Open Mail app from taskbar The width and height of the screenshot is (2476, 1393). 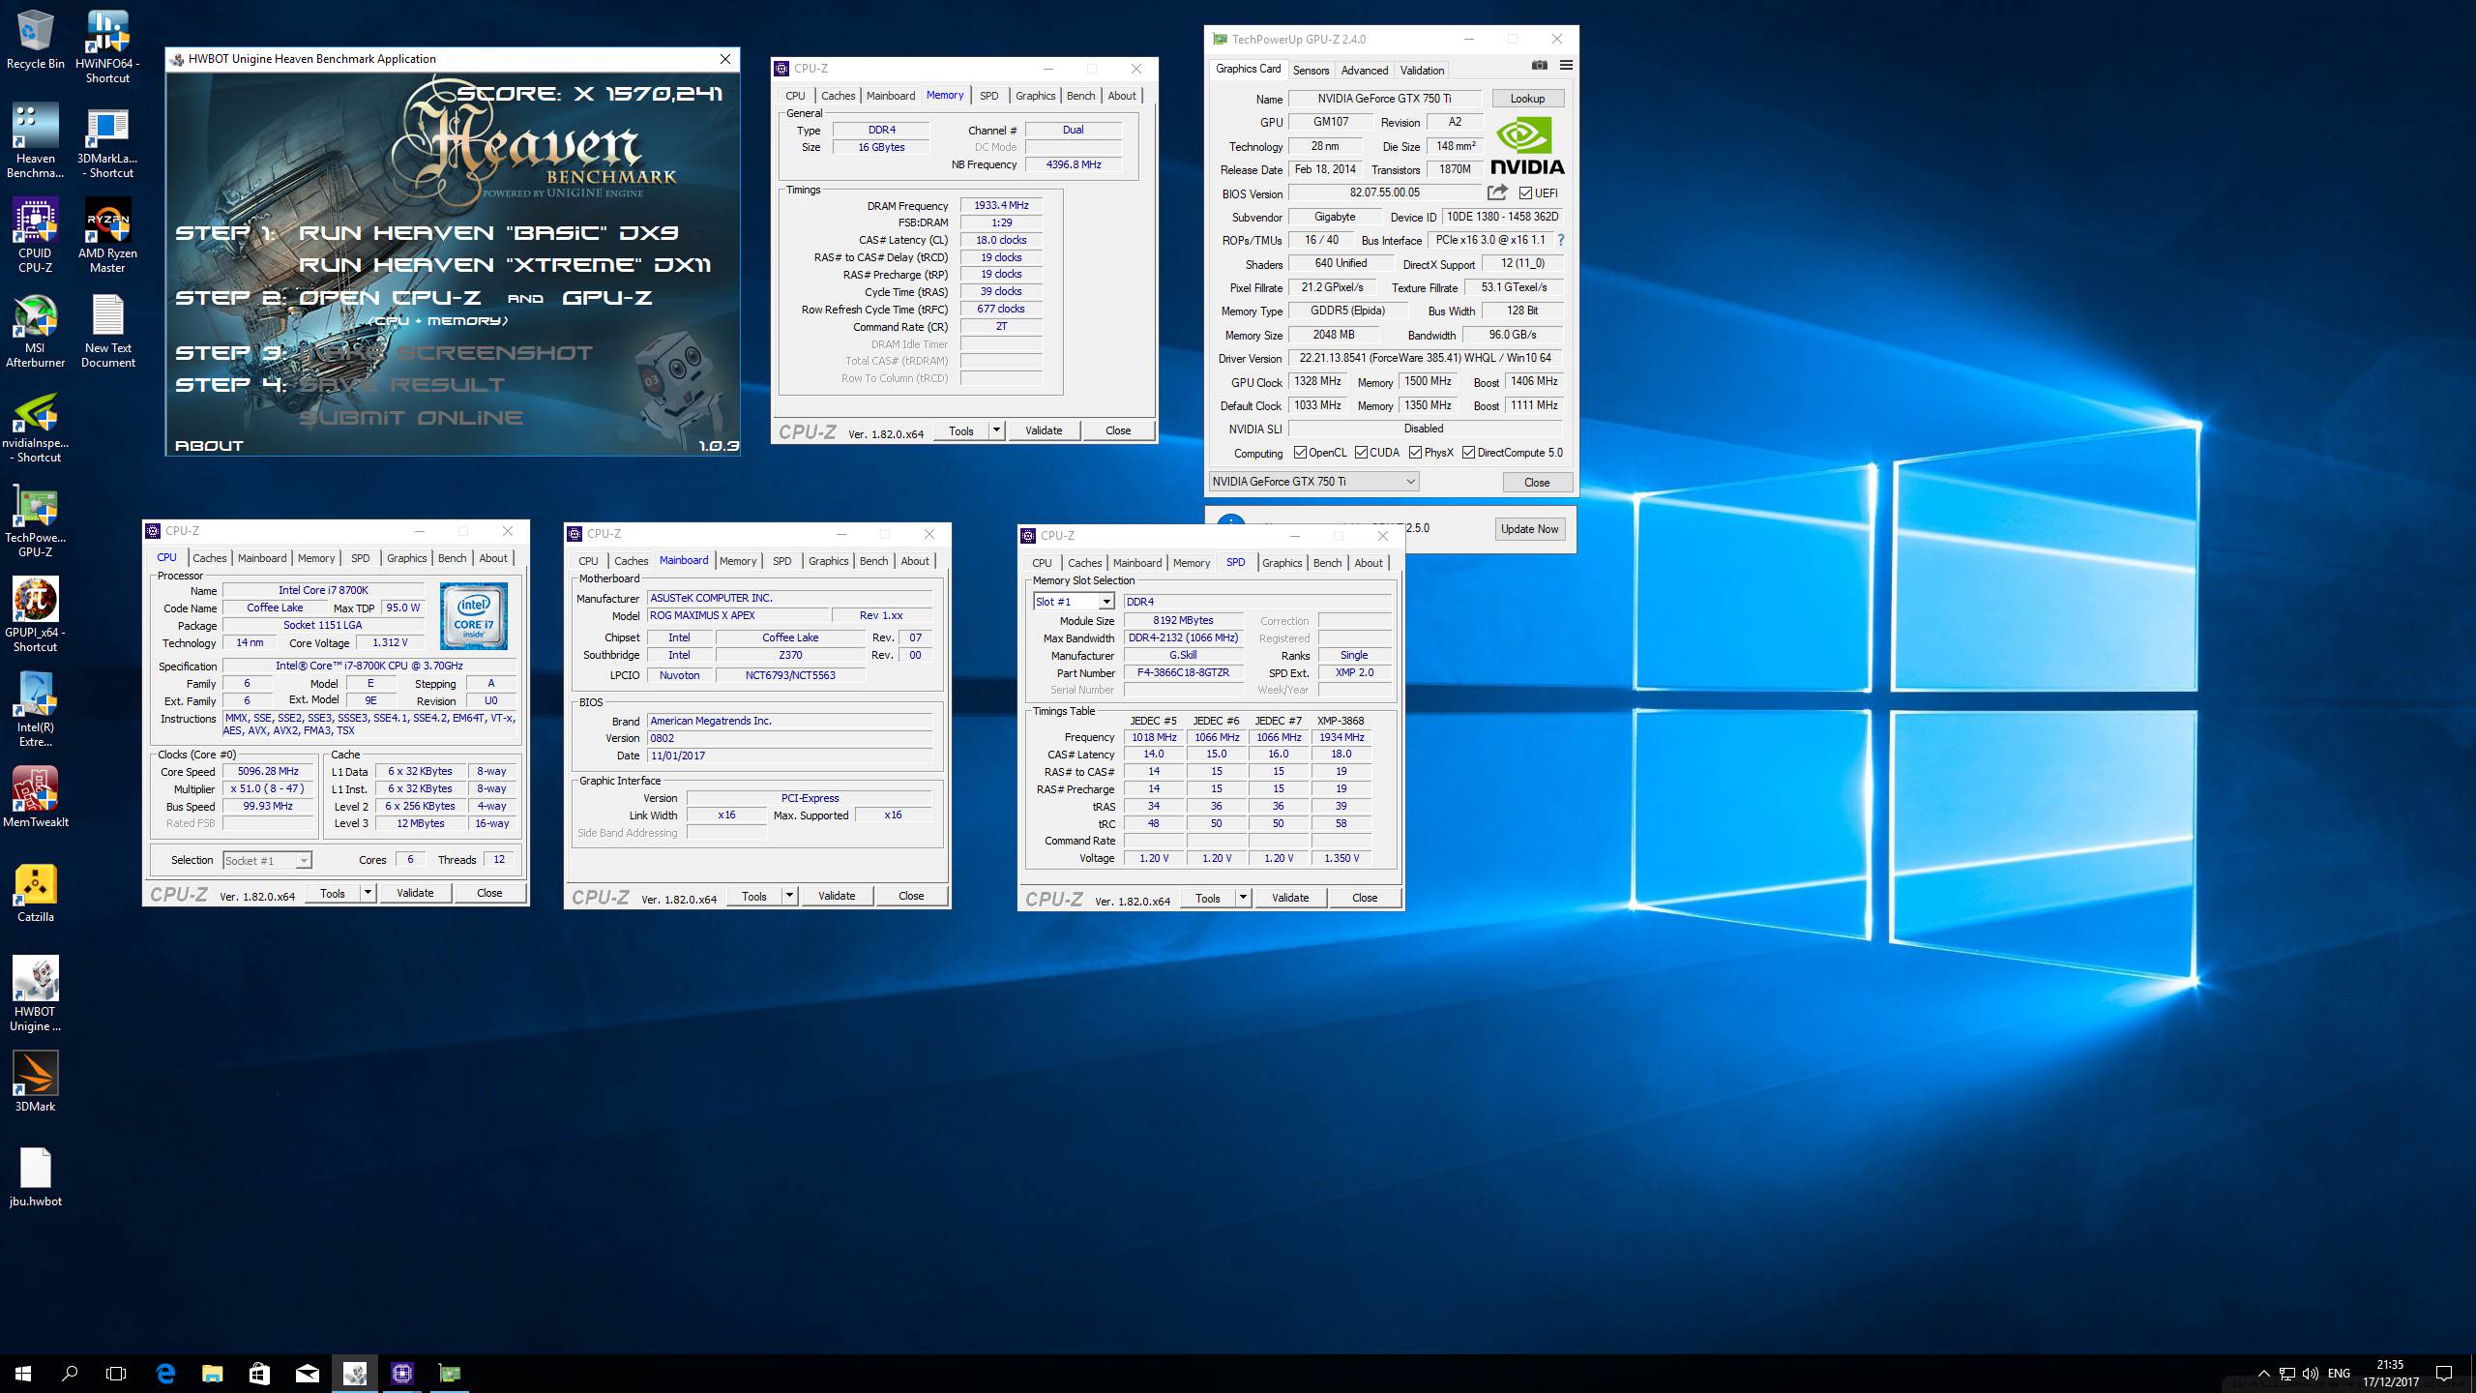click(x=307, y=1373)
